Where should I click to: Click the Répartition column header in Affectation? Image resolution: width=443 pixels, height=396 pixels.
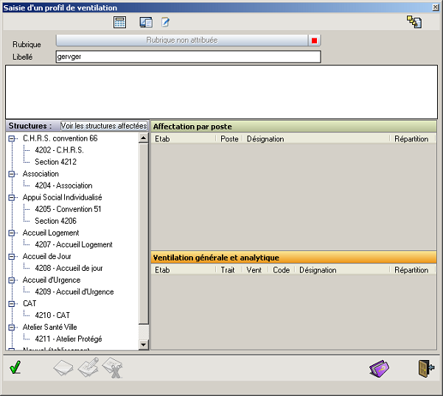[411, 138]
